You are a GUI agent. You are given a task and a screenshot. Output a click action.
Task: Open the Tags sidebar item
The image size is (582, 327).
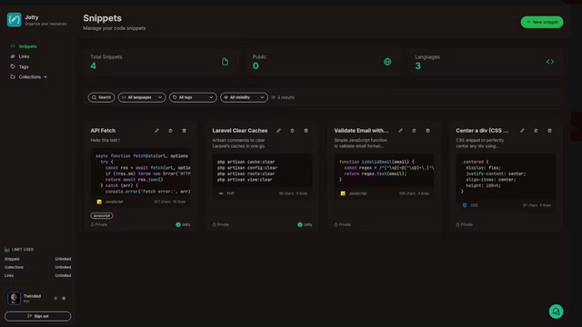19,66
